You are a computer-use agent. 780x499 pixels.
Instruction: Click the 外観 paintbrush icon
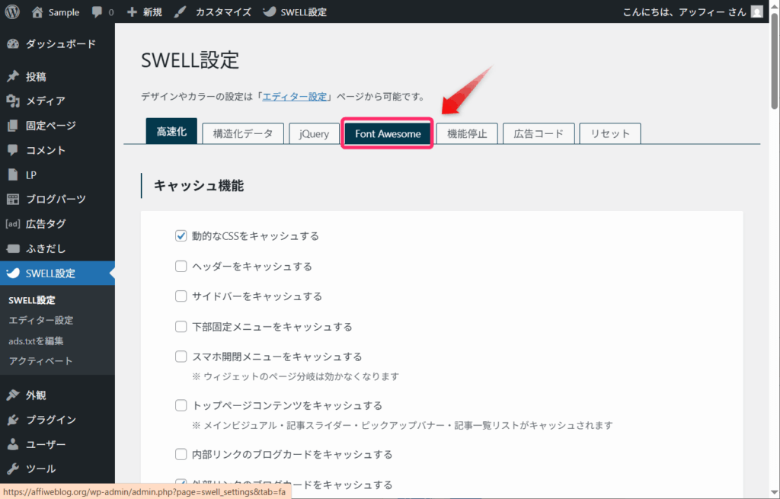pos(13,395)
